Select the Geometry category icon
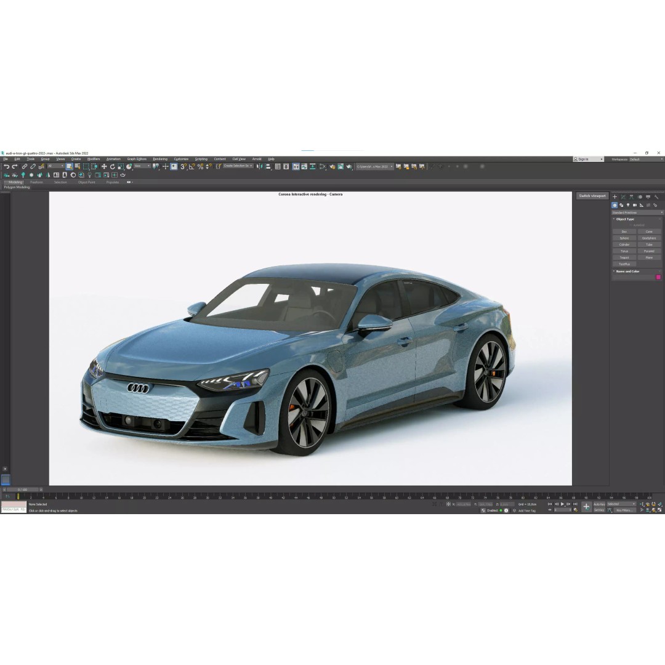The width and height of the screenshot is (665, 665). [615, 205]
